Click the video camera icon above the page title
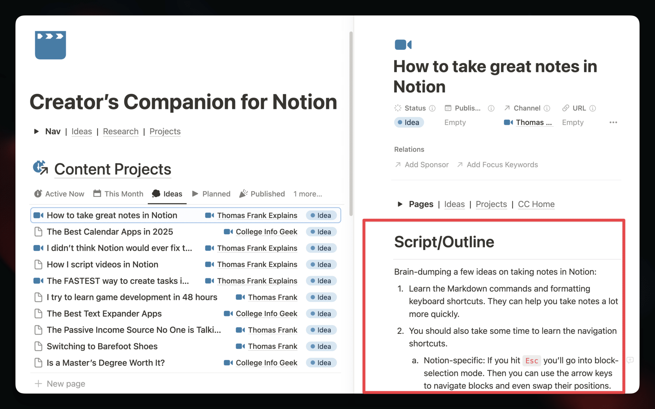655x409 pixels. 403,45
